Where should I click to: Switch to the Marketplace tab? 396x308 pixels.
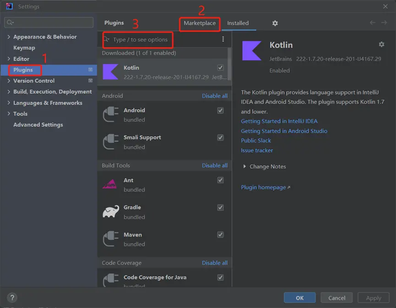tap(200, 23)
